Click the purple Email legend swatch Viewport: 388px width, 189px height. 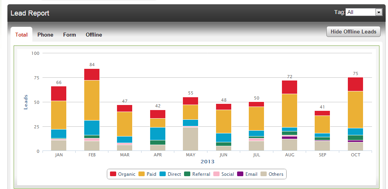[x=240, y=174]
